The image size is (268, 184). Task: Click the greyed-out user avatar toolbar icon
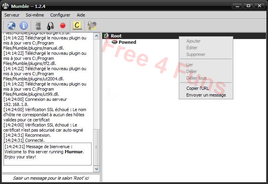click(x=92, y=26)
